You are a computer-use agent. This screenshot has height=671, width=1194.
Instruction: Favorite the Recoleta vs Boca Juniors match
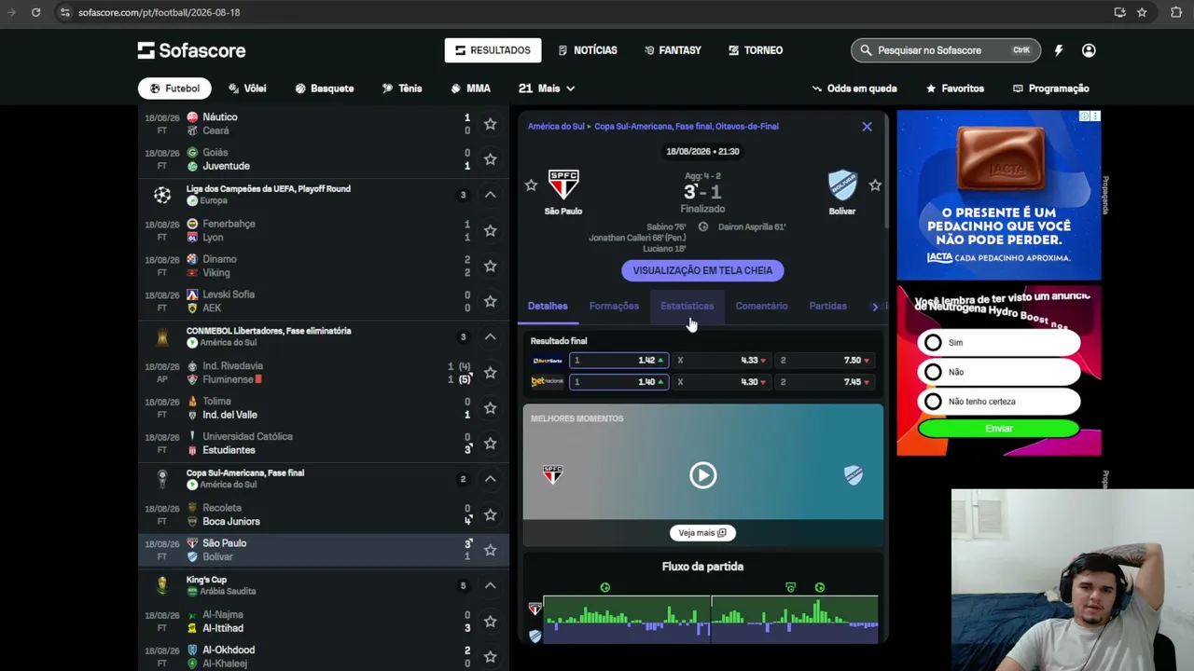(x=490, y=514)
